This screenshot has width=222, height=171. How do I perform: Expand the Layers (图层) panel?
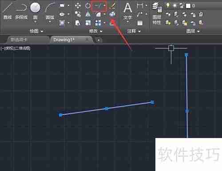[193, 31]
